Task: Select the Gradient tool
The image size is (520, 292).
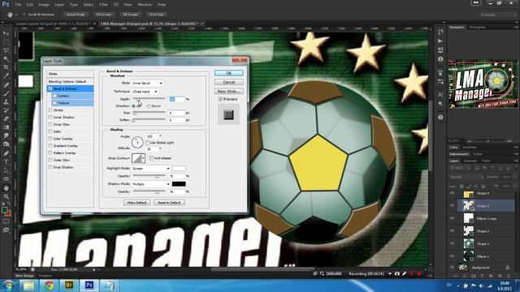Action: 6,127
